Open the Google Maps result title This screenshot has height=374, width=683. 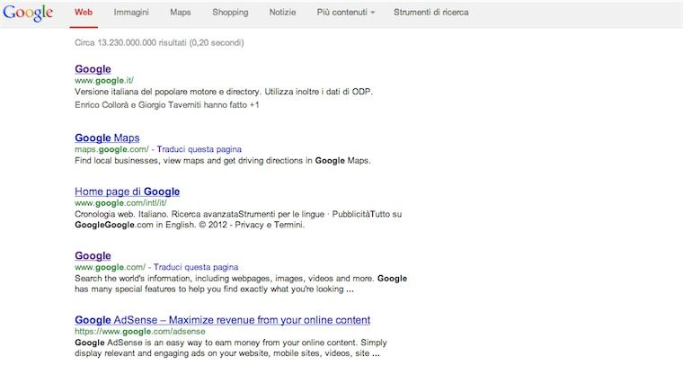point(107,138)
